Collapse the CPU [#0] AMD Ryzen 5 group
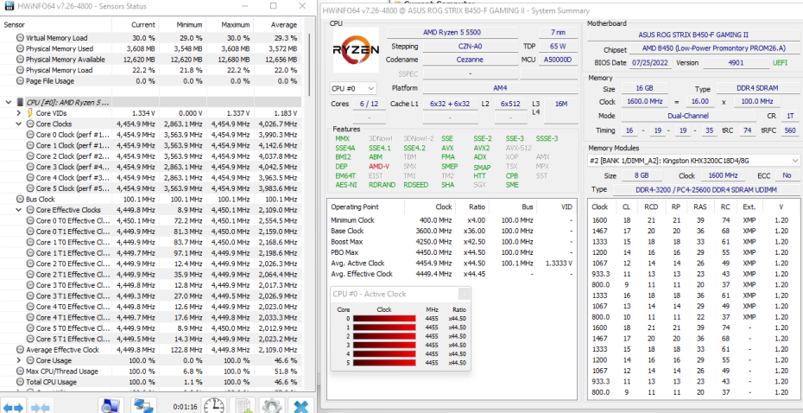The image size is (803, 413). 8,103
